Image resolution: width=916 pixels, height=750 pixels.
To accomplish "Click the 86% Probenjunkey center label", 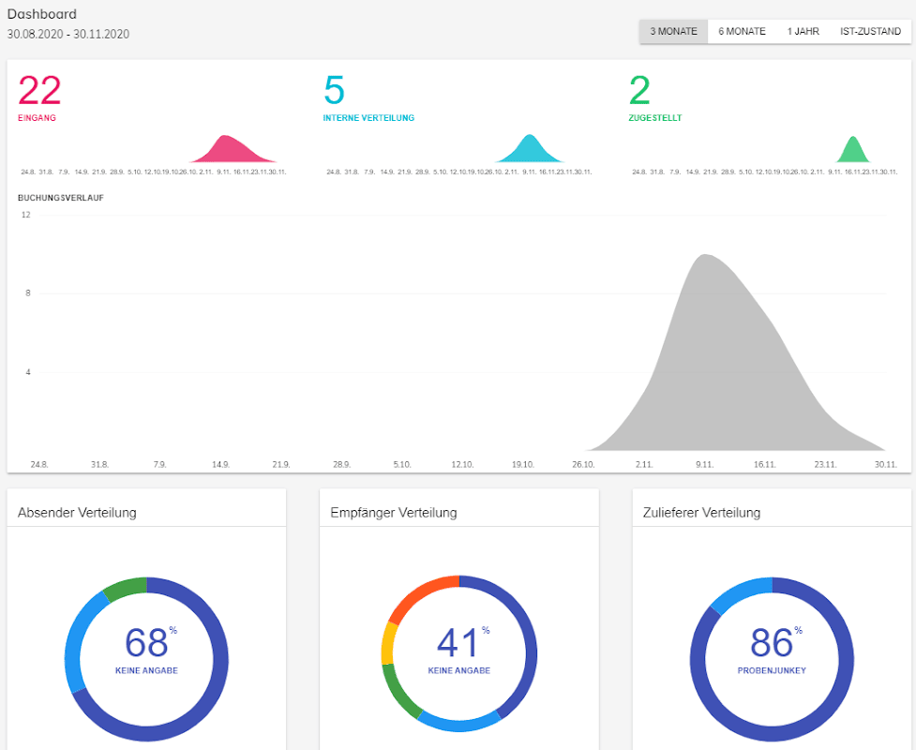I will coord(772,649).
